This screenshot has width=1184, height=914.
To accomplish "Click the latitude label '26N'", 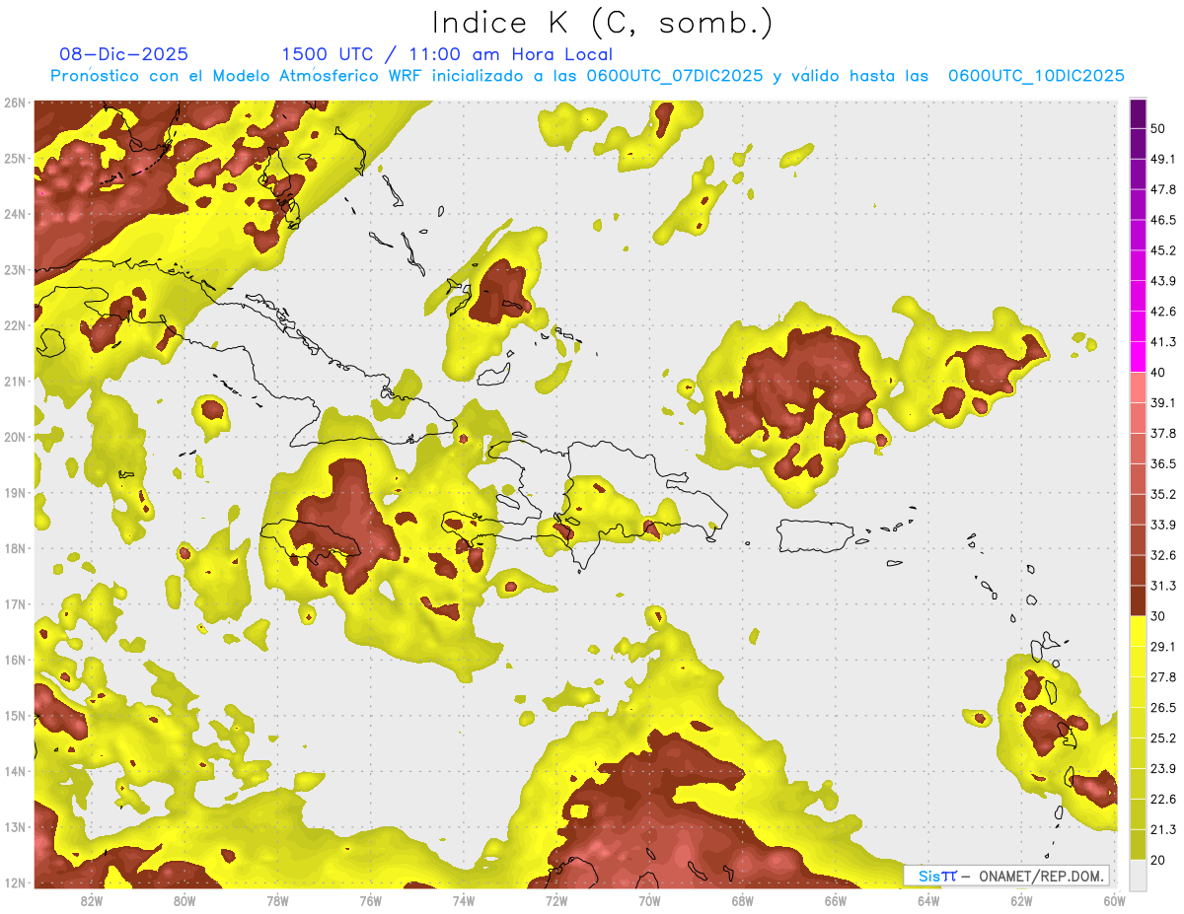I will (x=15, y=103).
